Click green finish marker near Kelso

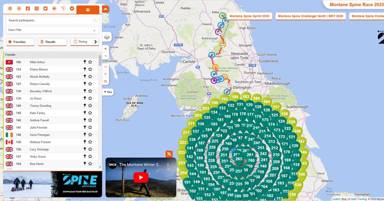point(222,16)
